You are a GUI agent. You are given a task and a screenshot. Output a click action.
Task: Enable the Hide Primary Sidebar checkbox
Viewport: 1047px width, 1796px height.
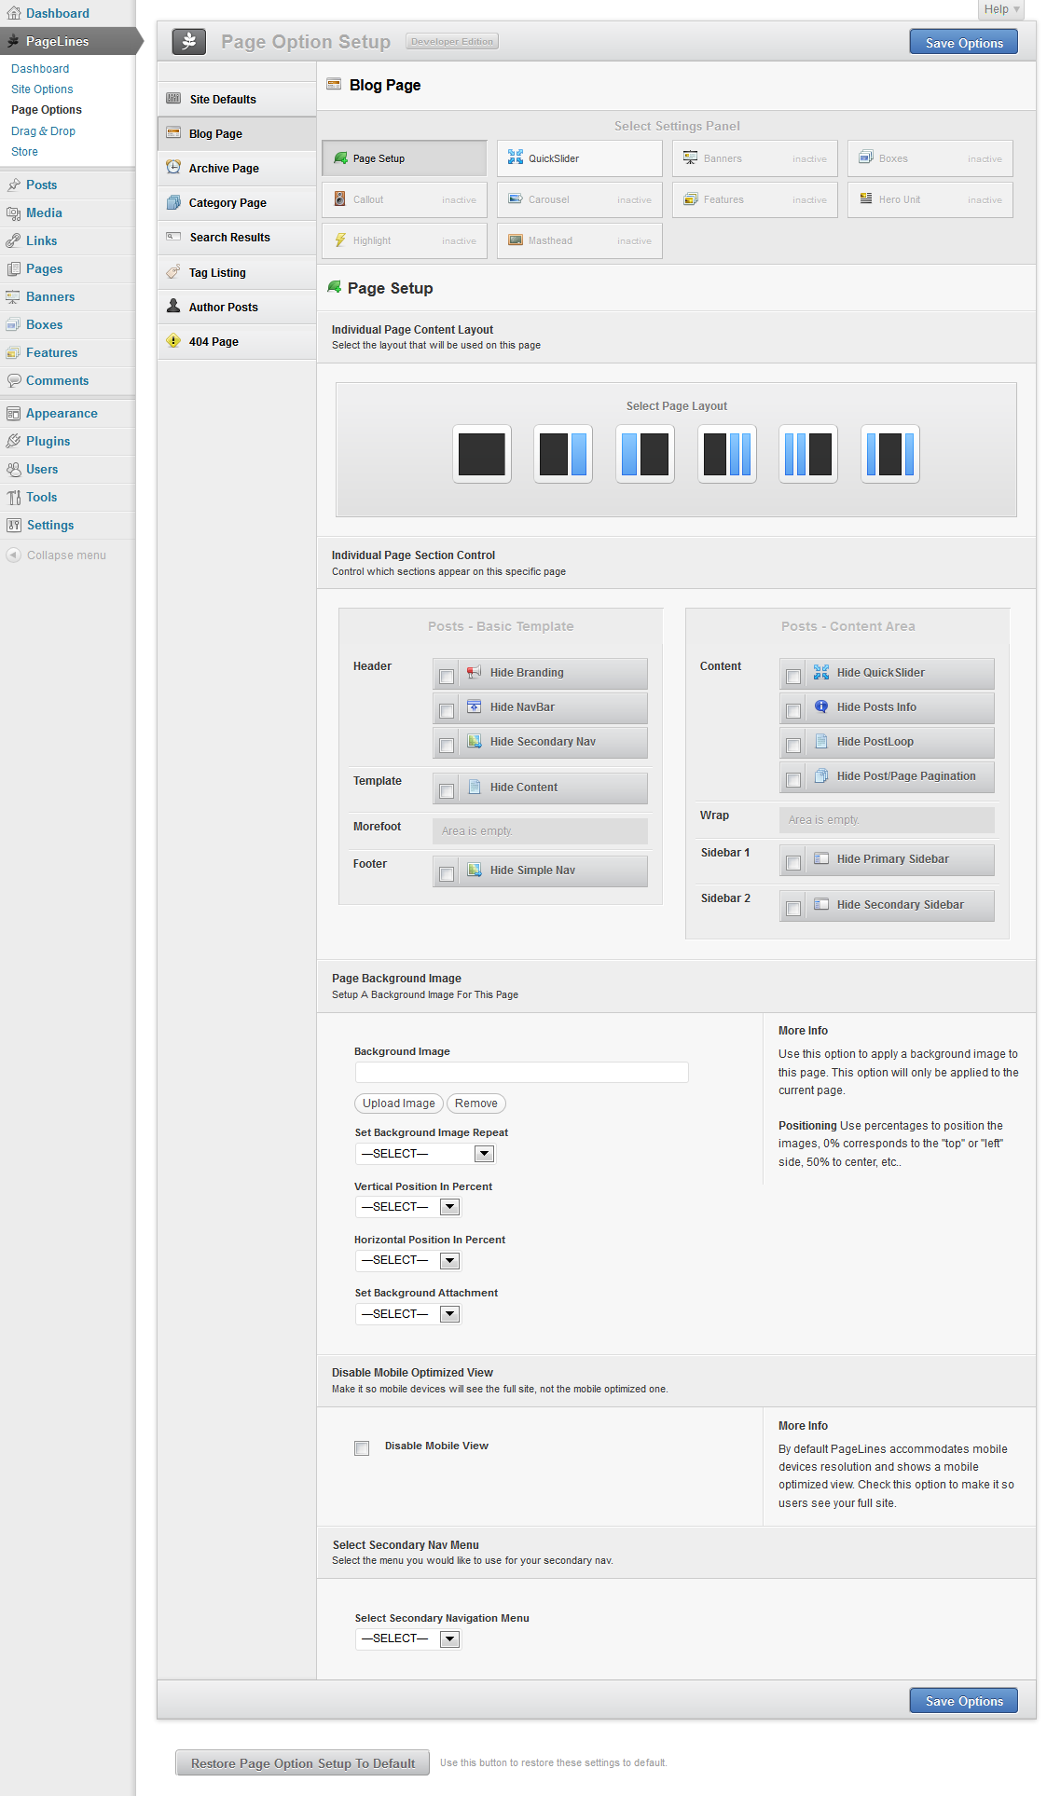tap(793, 863)
